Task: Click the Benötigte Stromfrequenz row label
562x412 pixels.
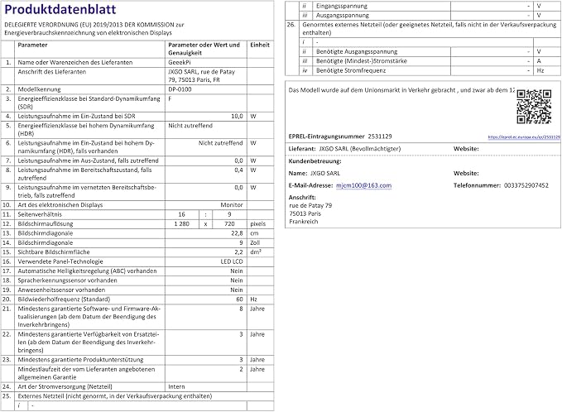Action: coord(351,70)
